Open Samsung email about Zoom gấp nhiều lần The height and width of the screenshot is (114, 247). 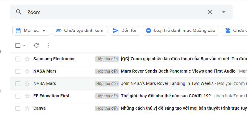184,59
